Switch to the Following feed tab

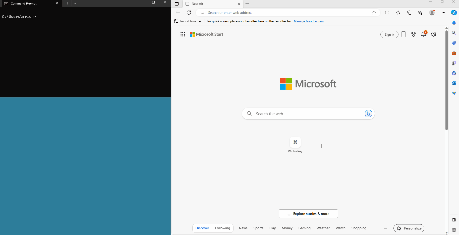(x=222, y=228)
